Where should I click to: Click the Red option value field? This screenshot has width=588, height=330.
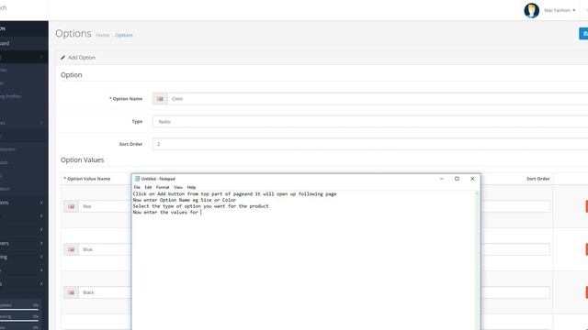(105, 206)
